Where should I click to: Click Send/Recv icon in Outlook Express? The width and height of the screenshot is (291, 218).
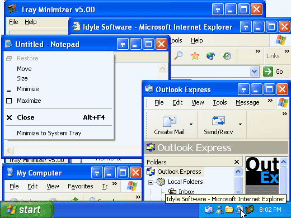pos(218,121)
